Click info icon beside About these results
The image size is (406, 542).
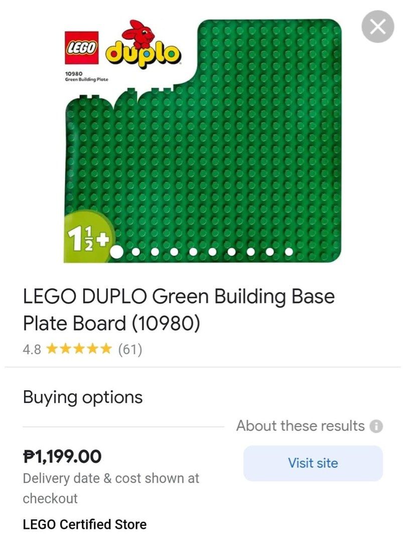click(x=376, y=426)
